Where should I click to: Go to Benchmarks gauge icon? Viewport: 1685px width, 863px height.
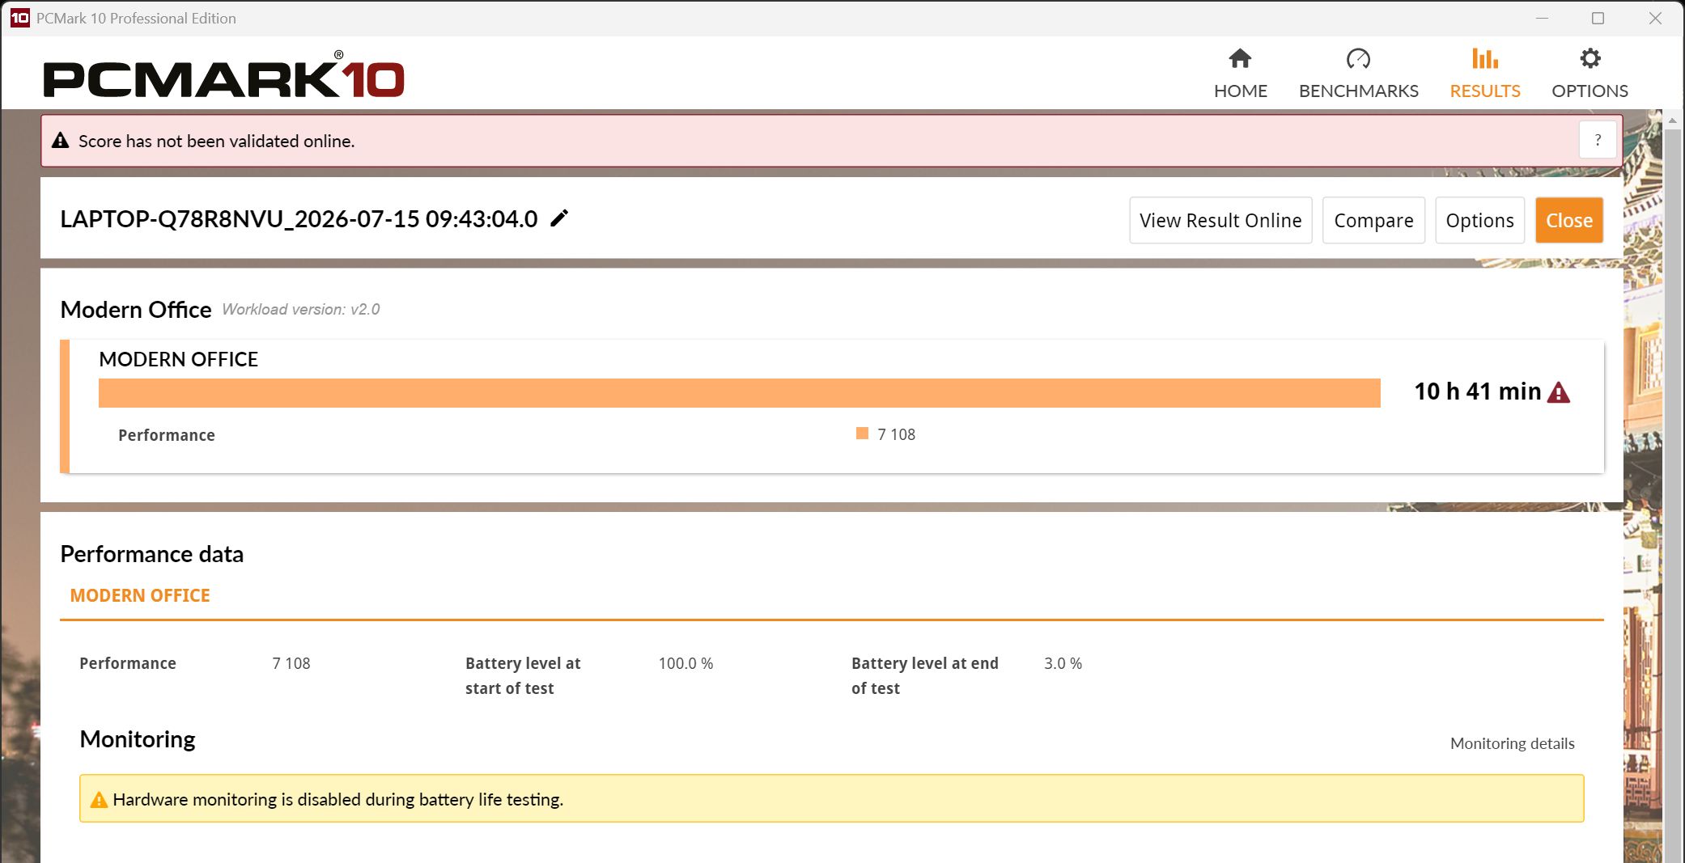coord(1358,58)
